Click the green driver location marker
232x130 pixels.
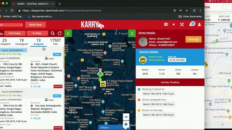pos(100,74)
